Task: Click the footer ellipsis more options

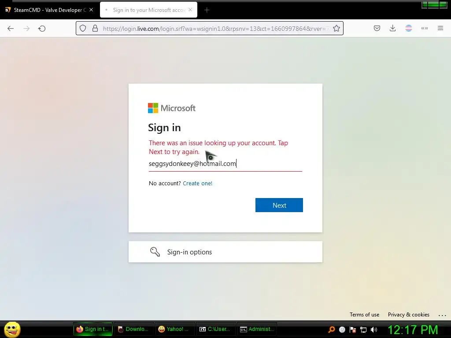Action: pos(442,315)
